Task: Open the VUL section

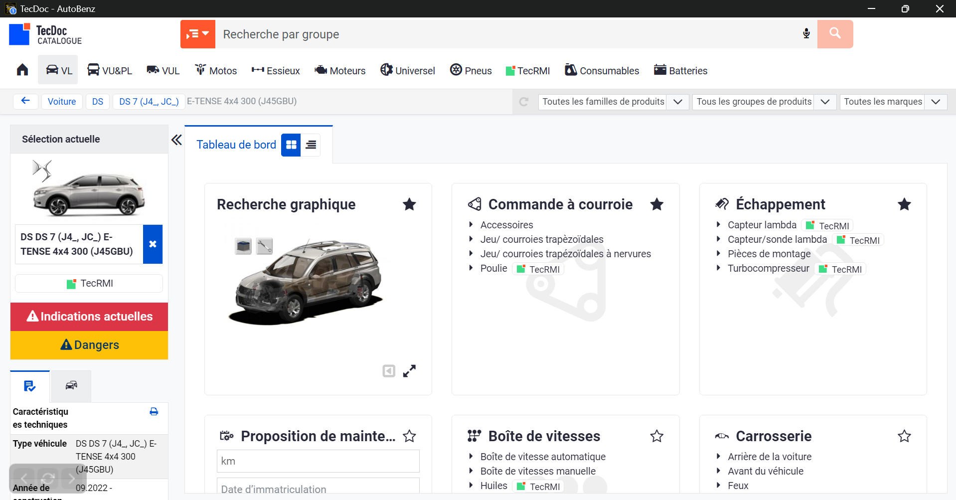Action: [163, 70]
